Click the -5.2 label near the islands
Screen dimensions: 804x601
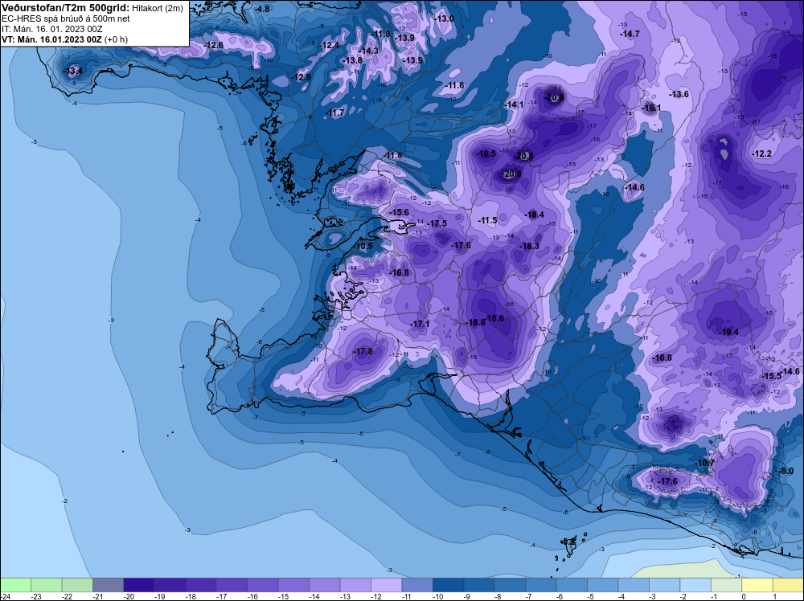coord(569,541)
